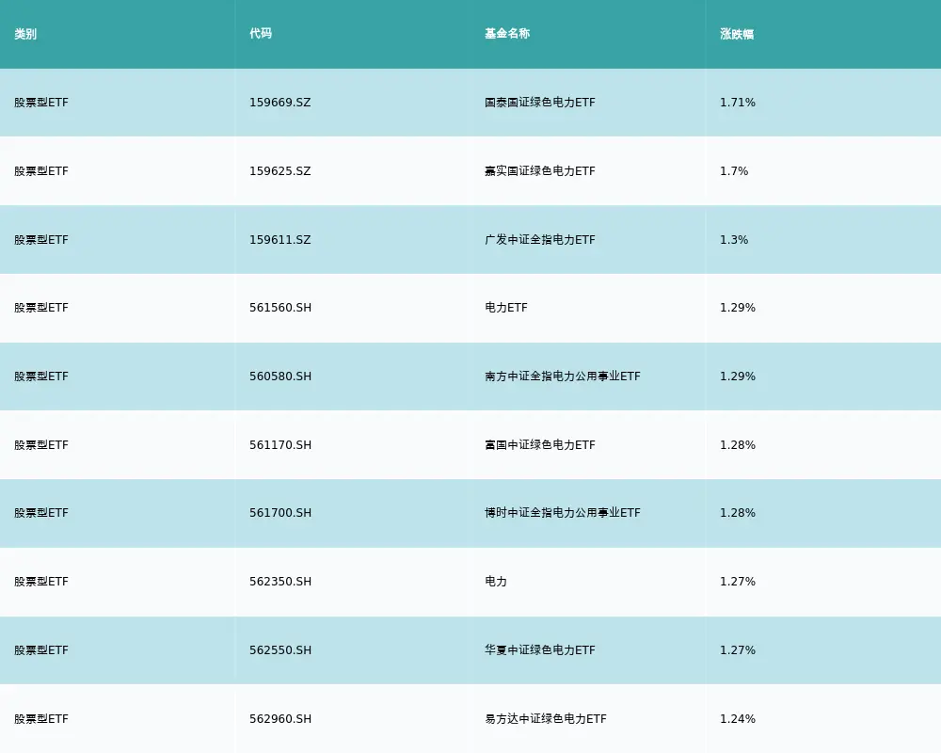Click fund name 电力ETF
The image size is (941, 753).
click(x=506, y=308)
